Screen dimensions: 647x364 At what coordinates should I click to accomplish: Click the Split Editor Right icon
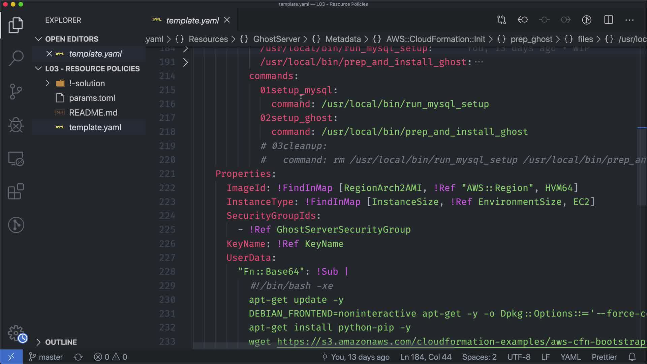pos(608,20)
